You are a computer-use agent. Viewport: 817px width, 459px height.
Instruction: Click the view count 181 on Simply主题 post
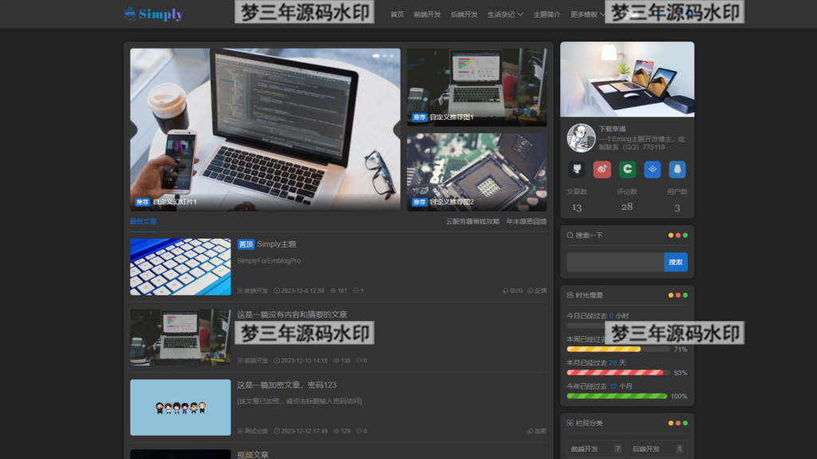(338, 291)
